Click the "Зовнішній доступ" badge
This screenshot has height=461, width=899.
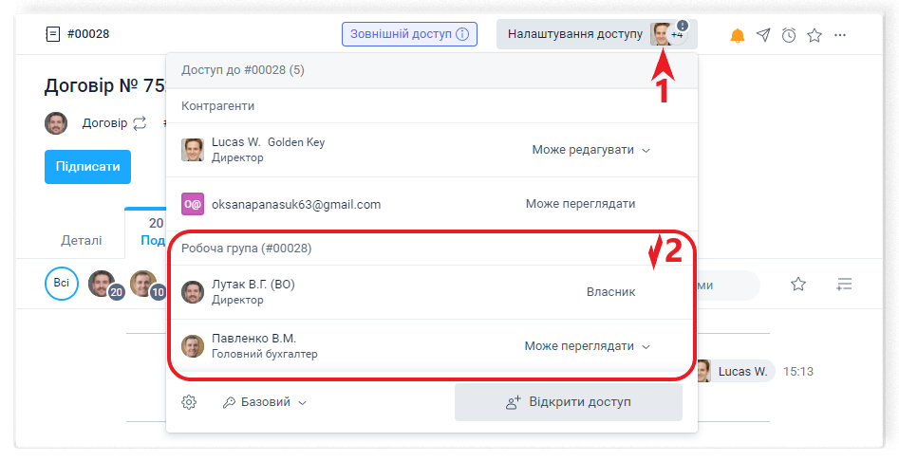[x=409, y=34]
